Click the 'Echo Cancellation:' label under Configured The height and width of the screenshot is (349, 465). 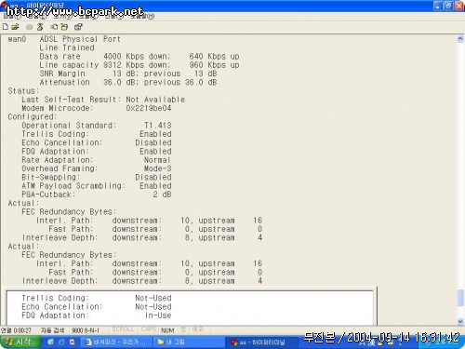coord(61,142)
